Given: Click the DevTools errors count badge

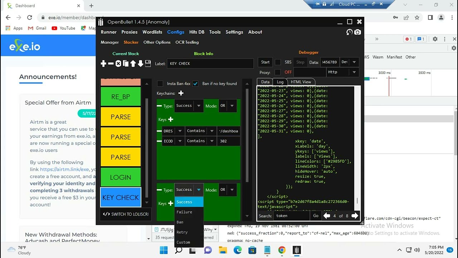Looking at the screenshot, I should click(408, 39).
